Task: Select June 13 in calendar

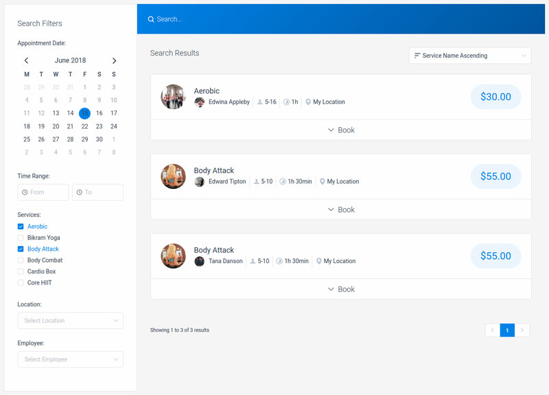Action: point(56,113)
